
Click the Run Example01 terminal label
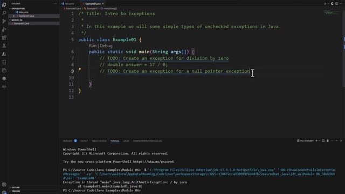(x=305, y=141)
